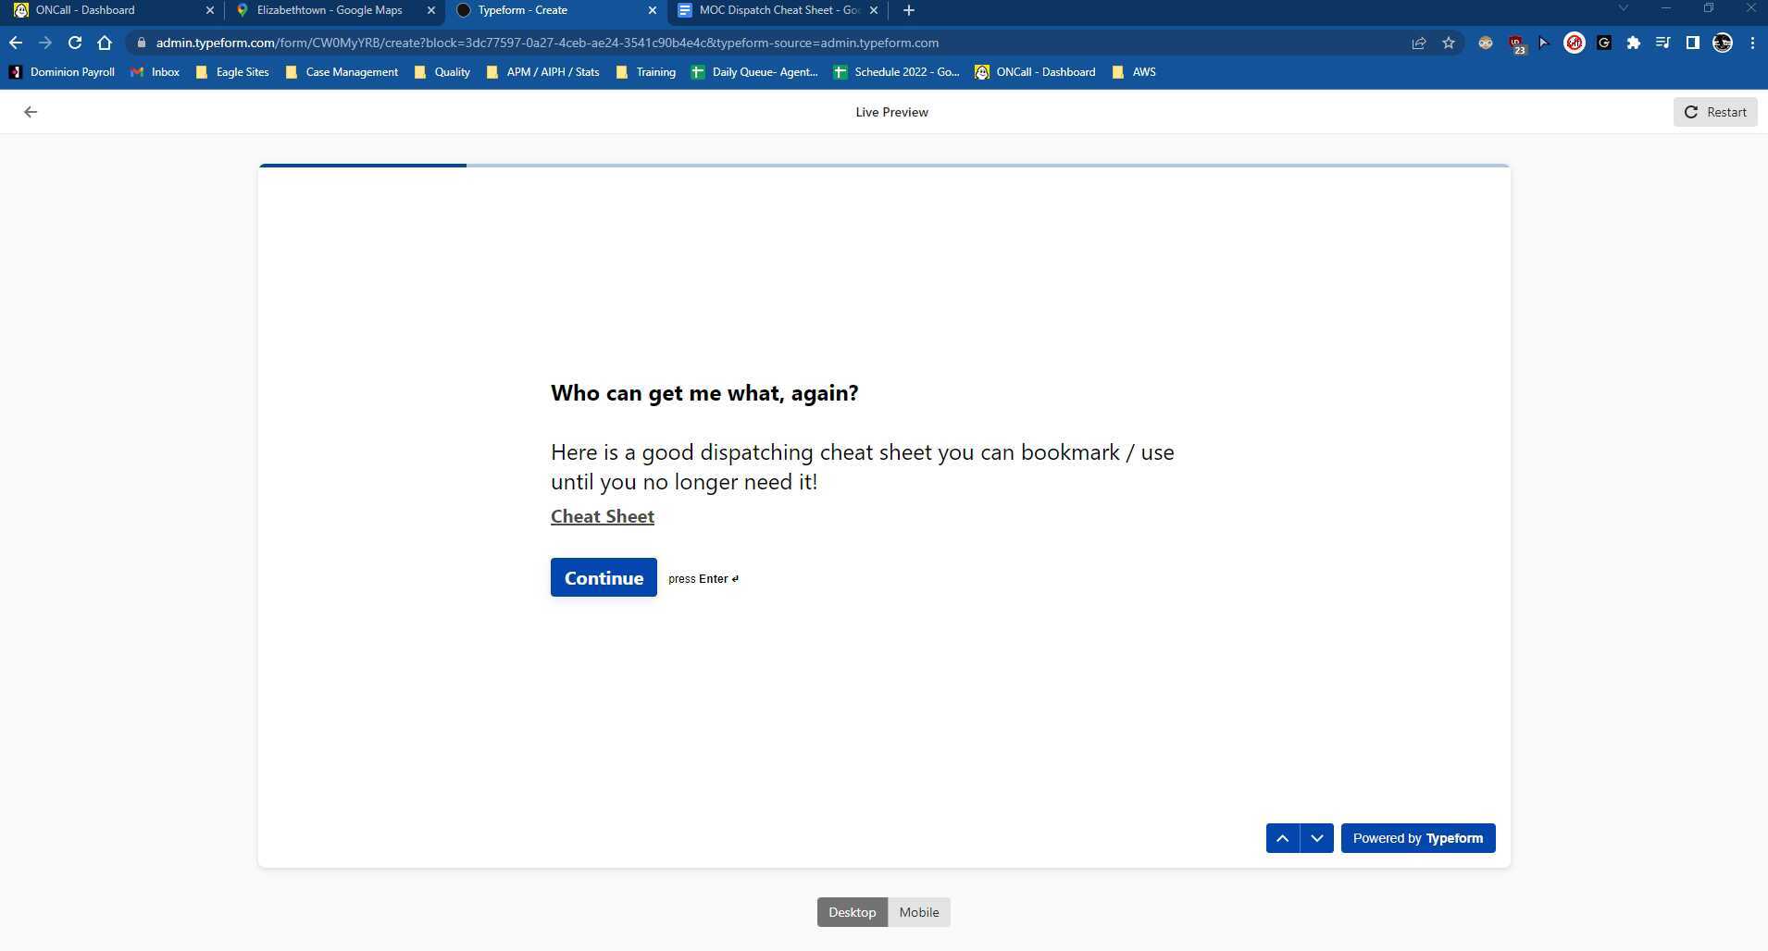Click the tab search dropdown arrow
1768x951 pixels.
(1623, 9)
